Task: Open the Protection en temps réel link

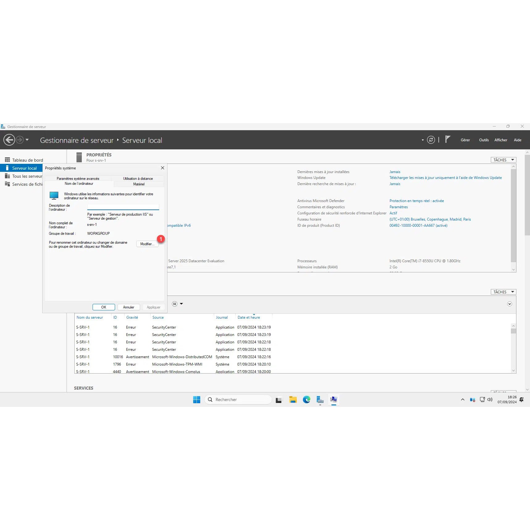Action: [x=416, y=201]
